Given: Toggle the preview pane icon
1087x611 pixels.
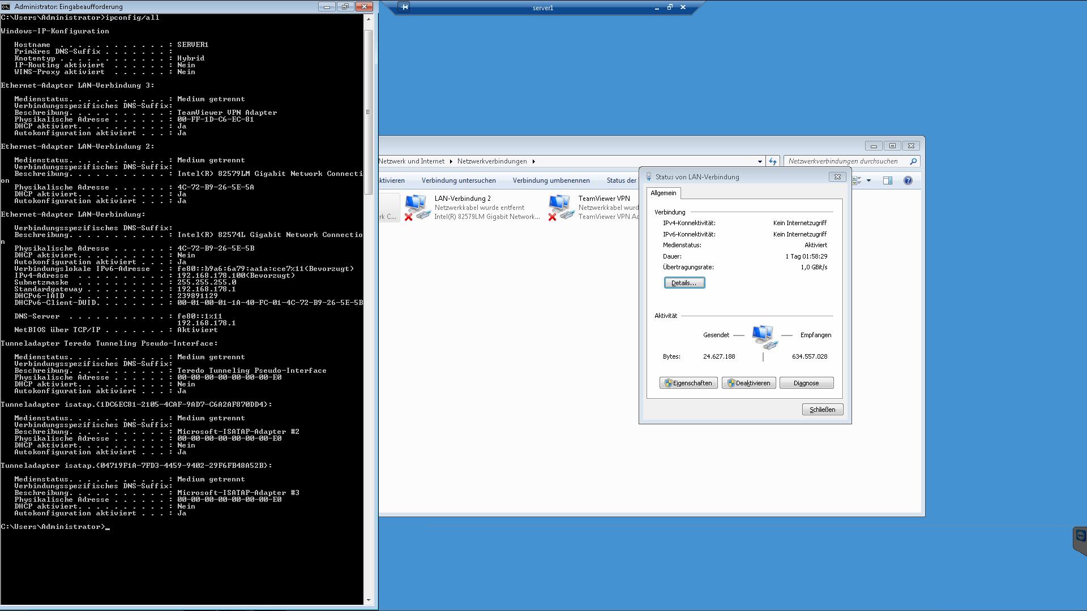Looking at the screenshot, I should tap(888, 180).
